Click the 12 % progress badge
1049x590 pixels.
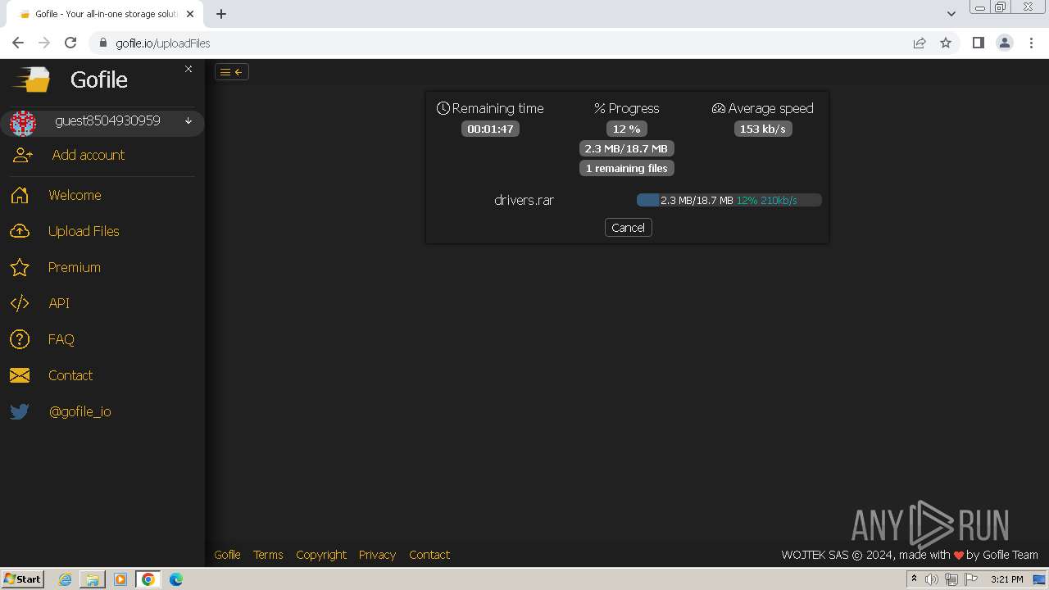[627, 129]
